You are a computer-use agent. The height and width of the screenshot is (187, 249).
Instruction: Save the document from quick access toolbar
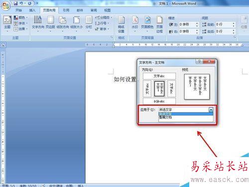(x=16, y=3)
